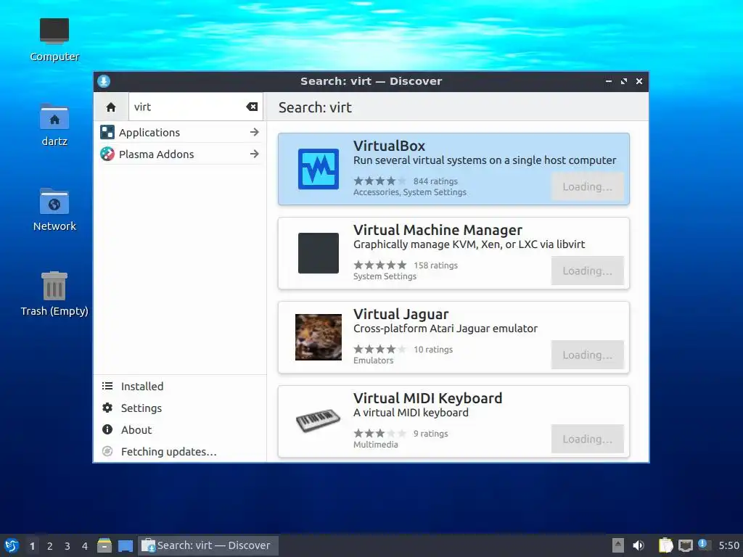Click '158 ratings' text
This screenshot has width=743, height=557.
point(436,265)
